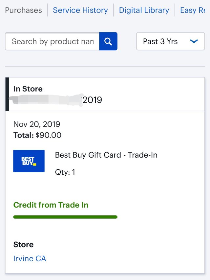The image size is (210, 280).
Task: Go to the Digital Library tab
Action: tap(144, 10)
